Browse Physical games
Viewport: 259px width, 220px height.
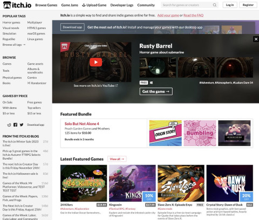pos(12,78)
